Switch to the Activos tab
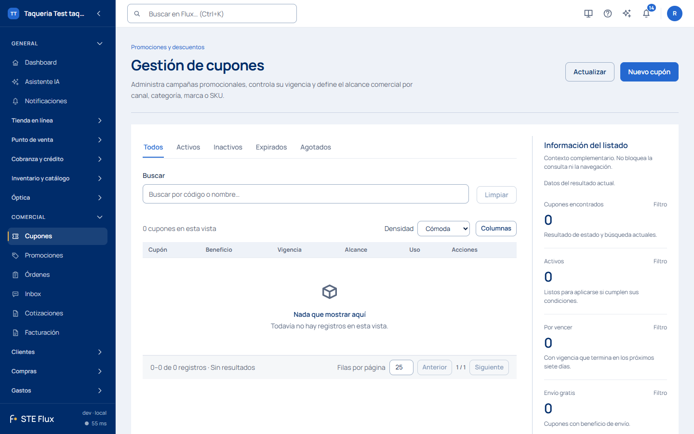The height and width of the screenshot is (434, 694). (x=188, y=148)
